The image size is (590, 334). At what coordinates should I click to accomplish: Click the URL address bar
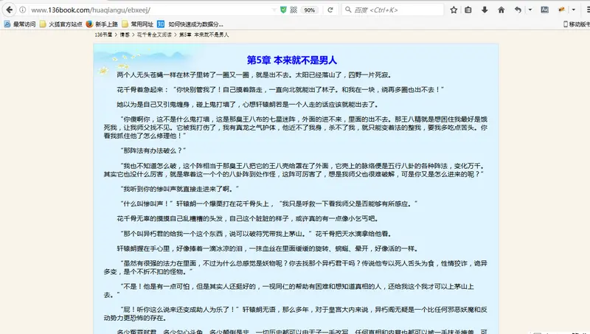click(150, 10)
